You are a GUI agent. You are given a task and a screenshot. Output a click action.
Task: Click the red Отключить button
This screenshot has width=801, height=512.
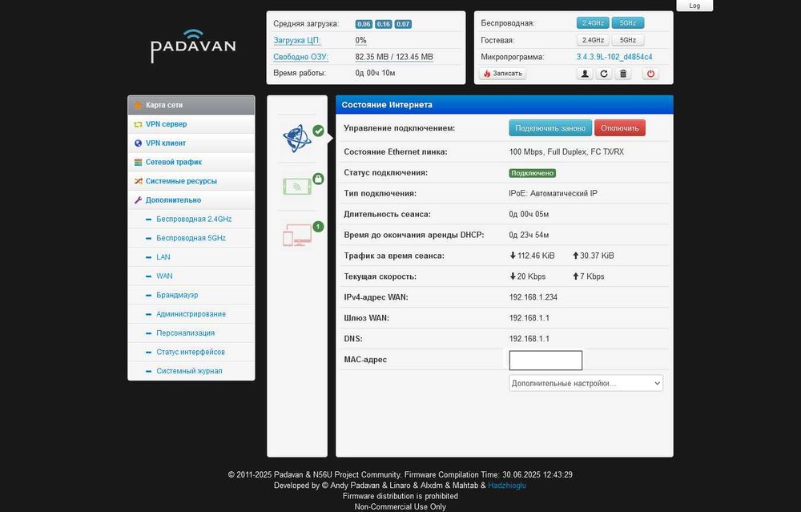tap(620, 128)
